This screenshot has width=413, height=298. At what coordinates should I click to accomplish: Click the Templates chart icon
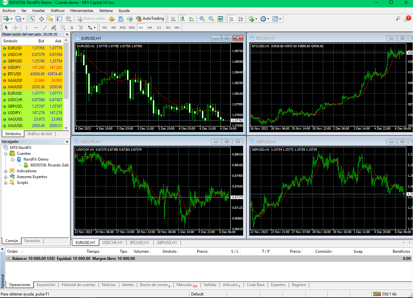[275, 19]
